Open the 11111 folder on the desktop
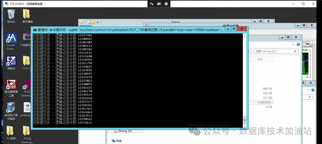The image size is (322, 144). point(27,63)
